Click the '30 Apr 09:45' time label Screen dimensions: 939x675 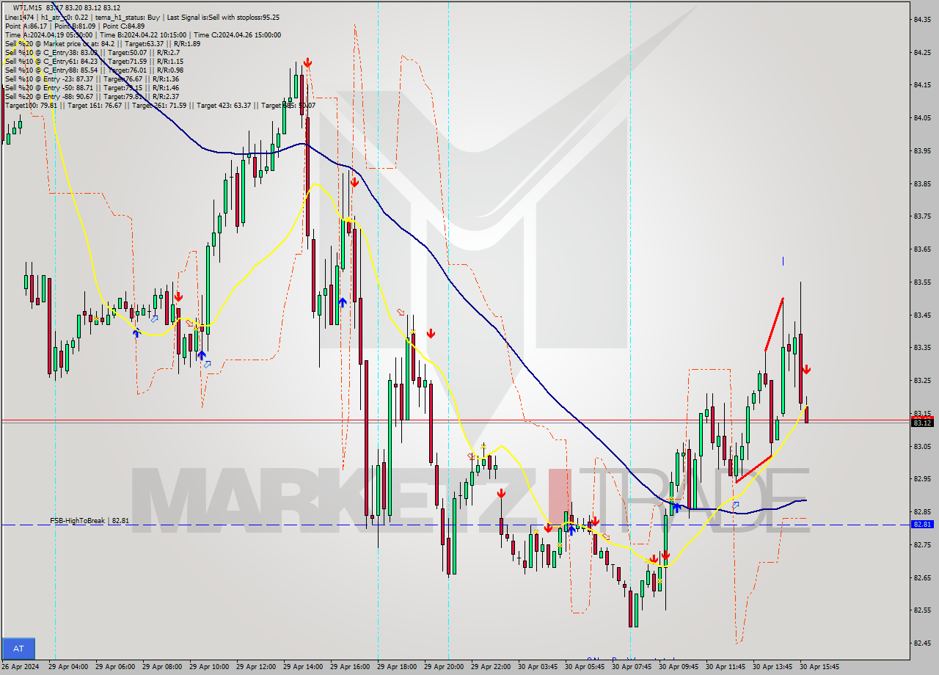(678, 667)
